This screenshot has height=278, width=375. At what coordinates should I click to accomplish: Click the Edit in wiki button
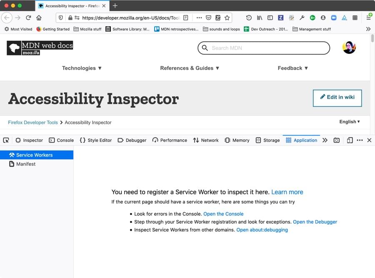coord(337,98)
